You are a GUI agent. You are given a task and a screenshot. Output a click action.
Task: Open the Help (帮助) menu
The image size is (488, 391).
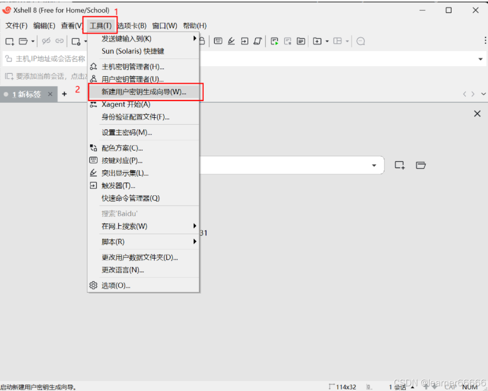[x=195, y=26]
